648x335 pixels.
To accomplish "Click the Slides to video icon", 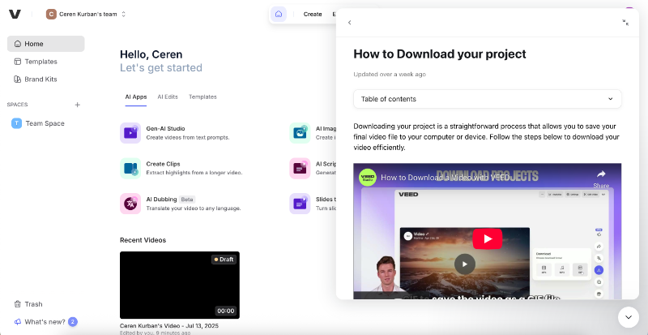I will coord(300,204).
